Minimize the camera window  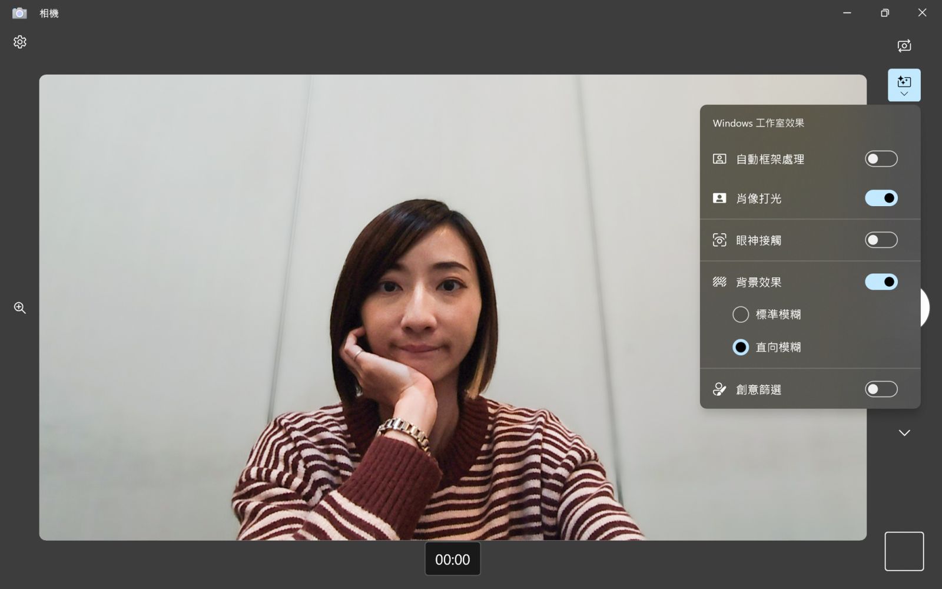(x=847, y=13)
